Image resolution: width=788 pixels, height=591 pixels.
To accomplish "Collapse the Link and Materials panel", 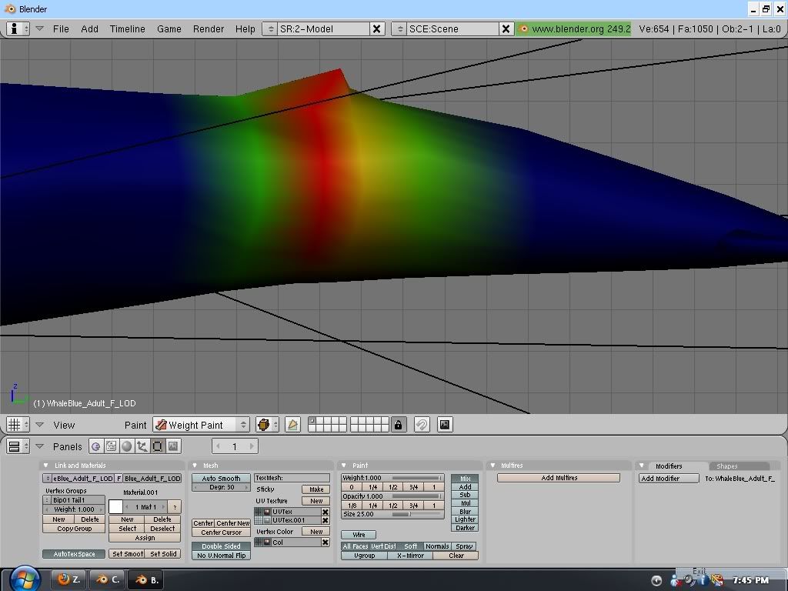I will pos(46,466).
